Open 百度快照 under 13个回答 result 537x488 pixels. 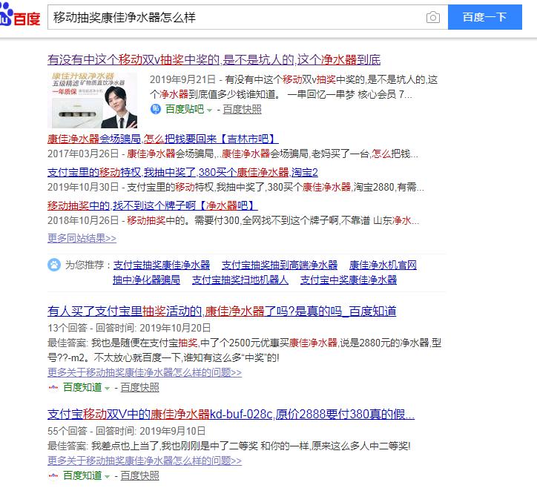[x=139, y=387]
